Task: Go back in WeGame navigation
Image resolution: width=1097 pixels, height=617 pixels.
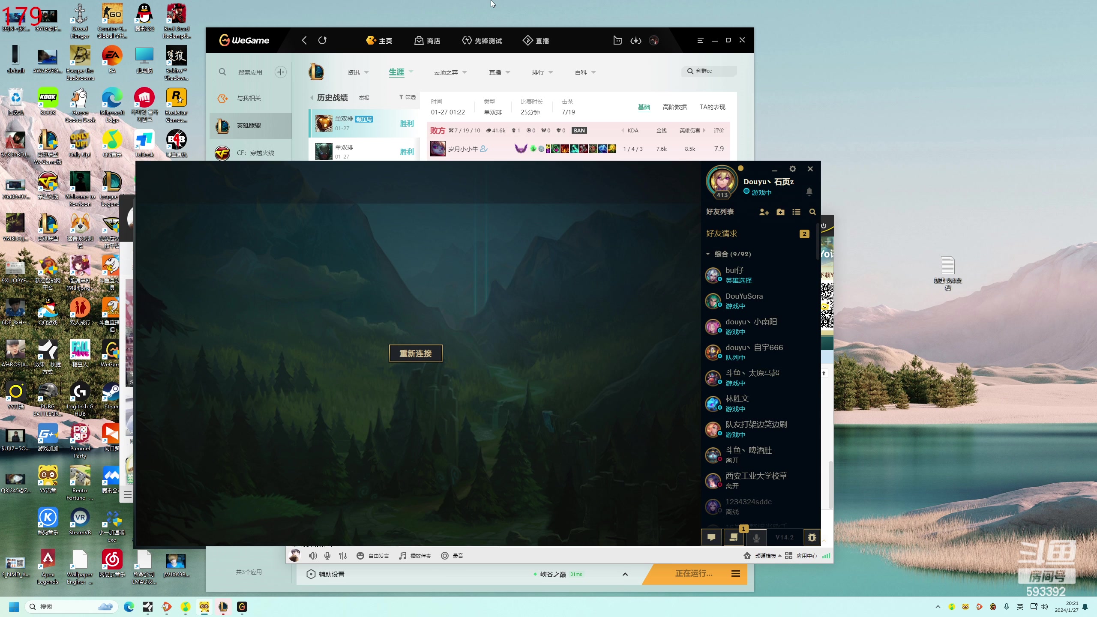Action: tap(304, 40)
